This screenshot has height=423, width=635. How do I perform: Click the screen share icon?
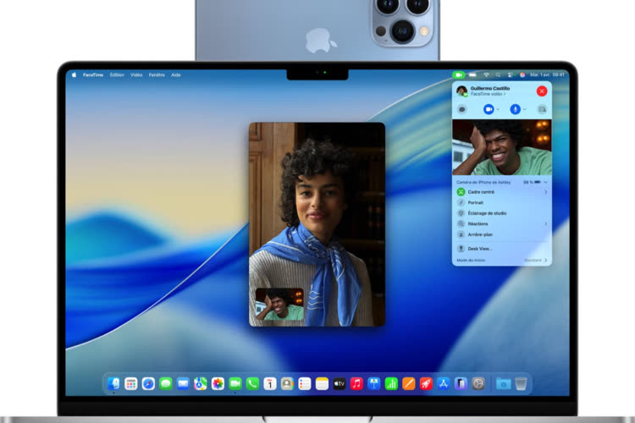pos(542,109)
